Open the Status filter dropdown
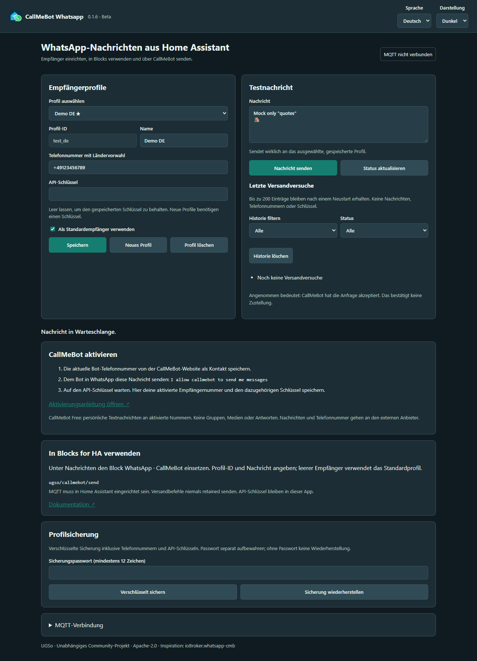477x661 pixels. [384, 231]
